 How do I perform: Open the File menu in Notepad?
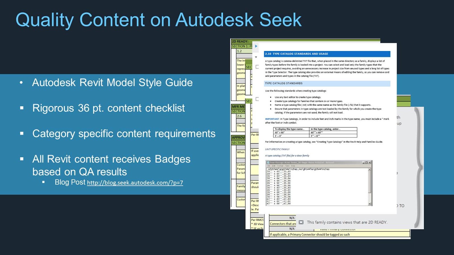[269, 166]
